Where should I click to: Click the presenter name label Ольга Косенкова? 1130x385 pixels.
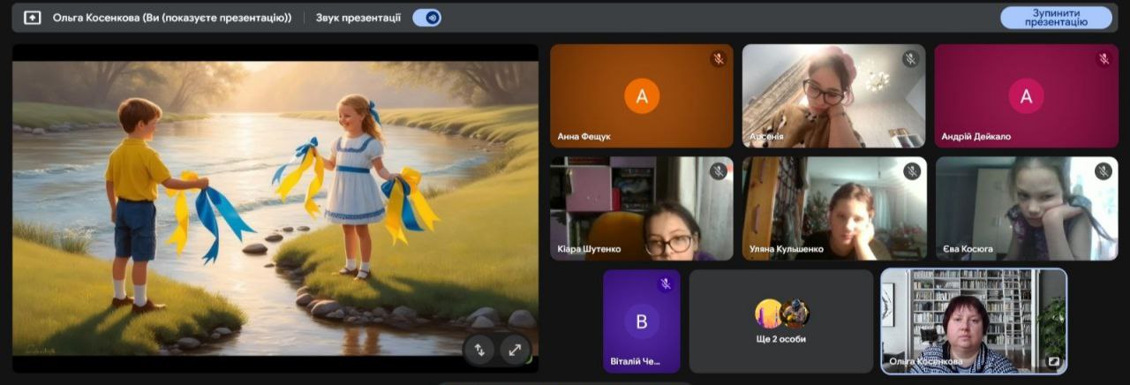(x=172, y=18)
